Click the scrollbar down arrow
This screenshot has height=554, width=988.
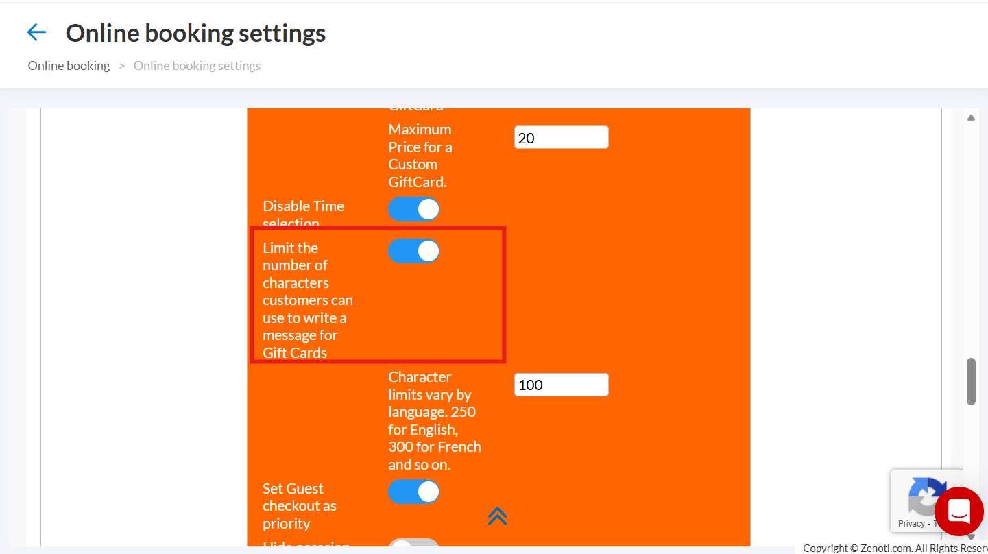coord(971,536)
